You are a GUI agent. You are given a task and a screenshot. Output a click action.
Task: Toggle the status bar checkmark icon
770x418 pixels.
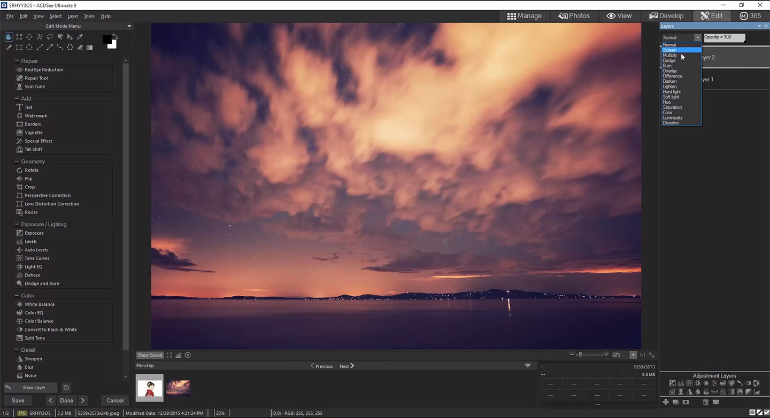pos(766,413)
